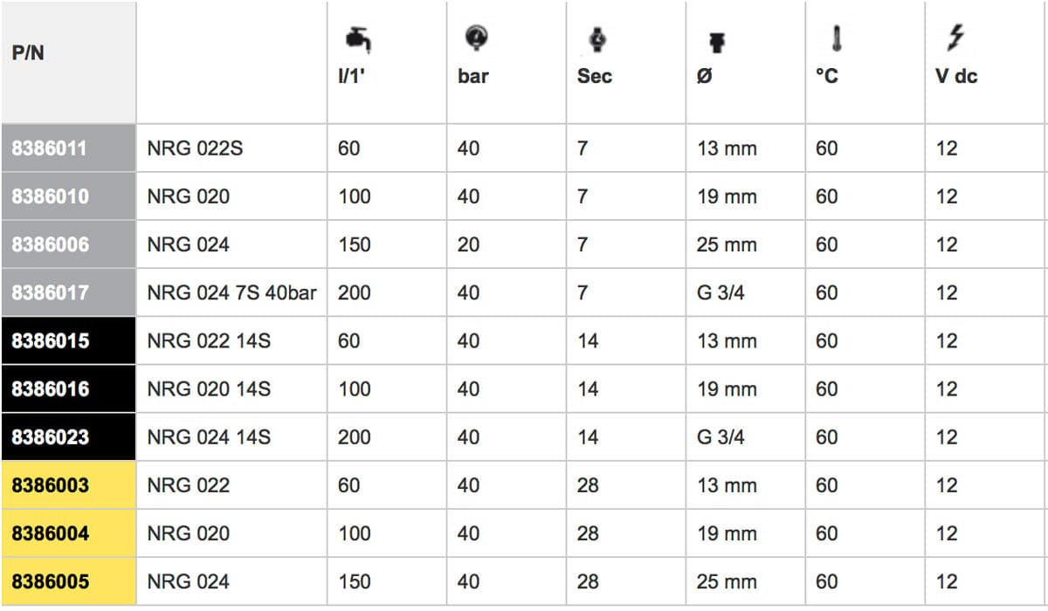Click the faucet flow rate icon
1048x611 pixels.
pyautogui.click(x=358, y=40)
